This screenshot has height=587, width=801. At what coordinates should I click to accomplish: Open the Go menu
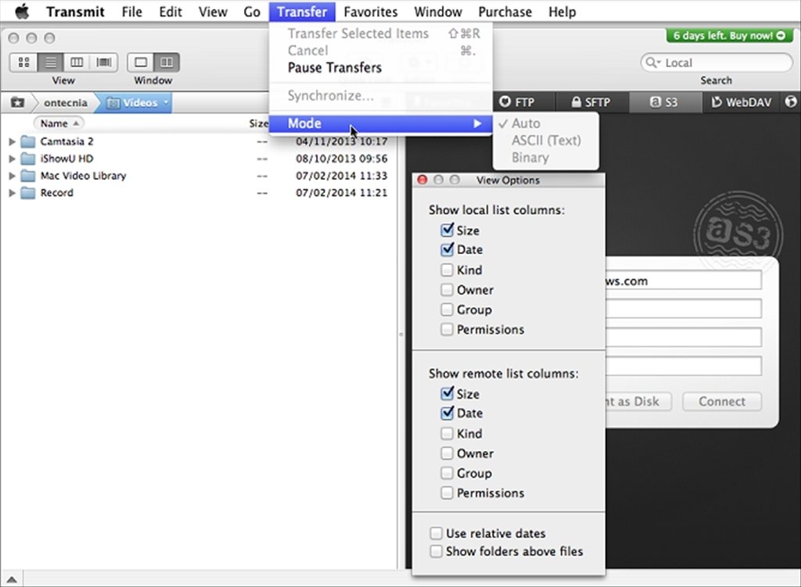point(252,11)
